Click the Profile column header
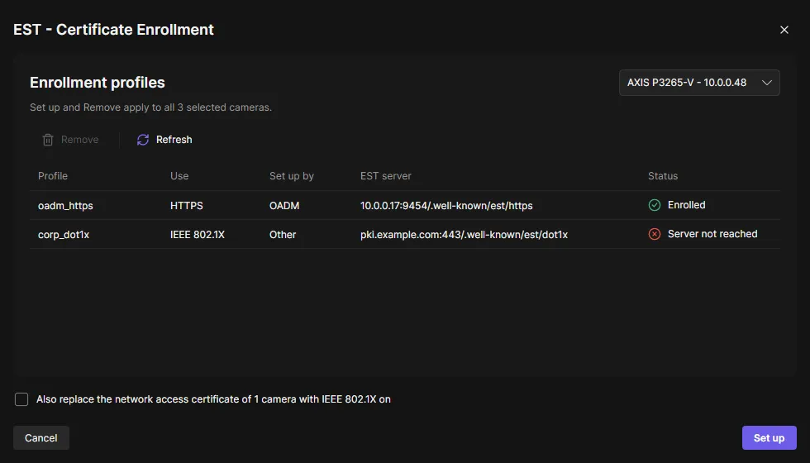The image size is (810, 463). pos(53,175)
